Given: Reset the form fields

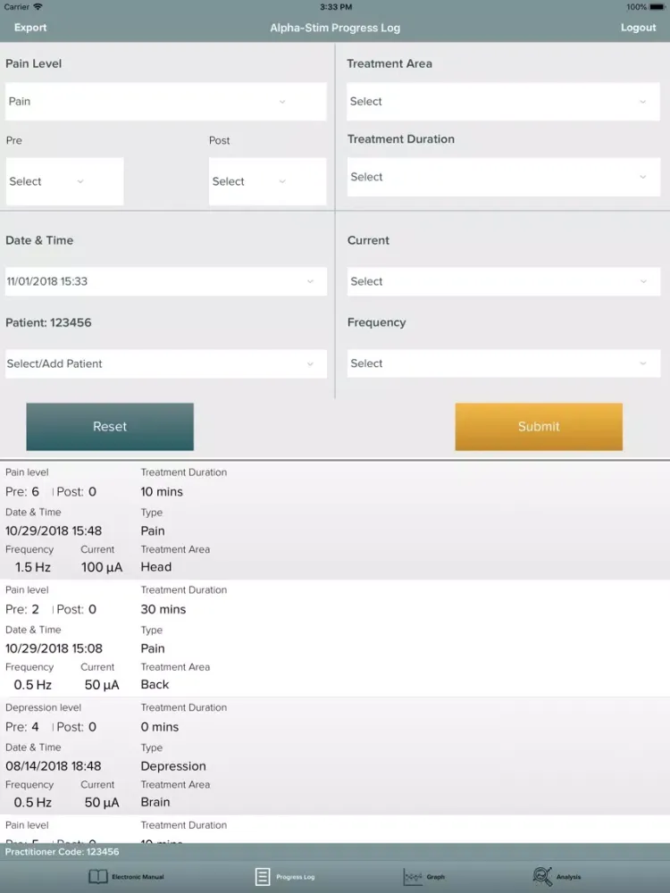Looking at the screenshot, I should point(110,427).
